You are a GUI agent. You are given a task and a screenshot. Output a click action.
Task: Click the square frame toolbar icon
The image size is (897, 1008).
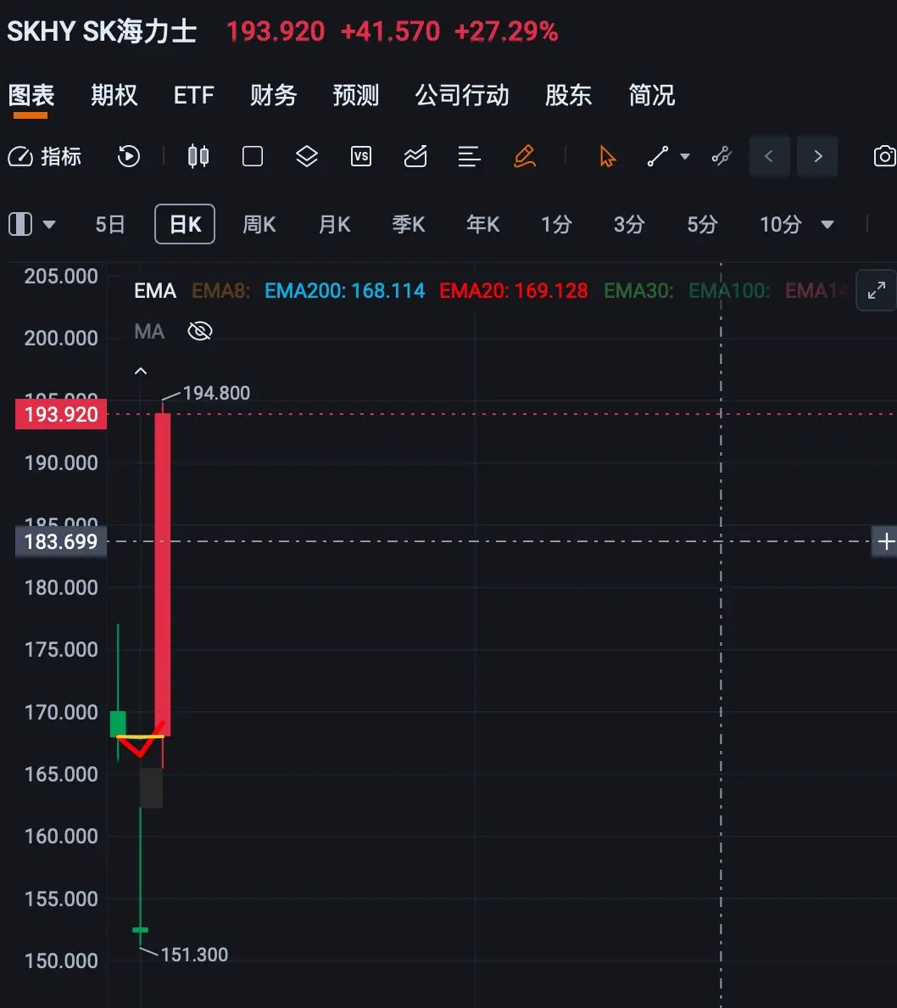(x=253, y=156)
